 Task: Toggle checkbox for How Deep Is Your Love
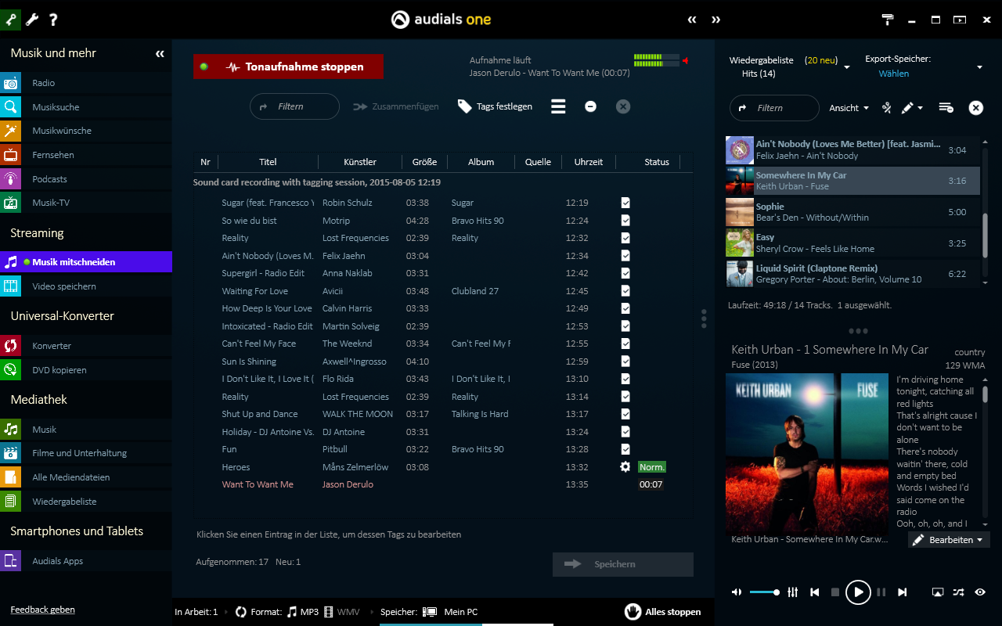[x=625, y=308]
